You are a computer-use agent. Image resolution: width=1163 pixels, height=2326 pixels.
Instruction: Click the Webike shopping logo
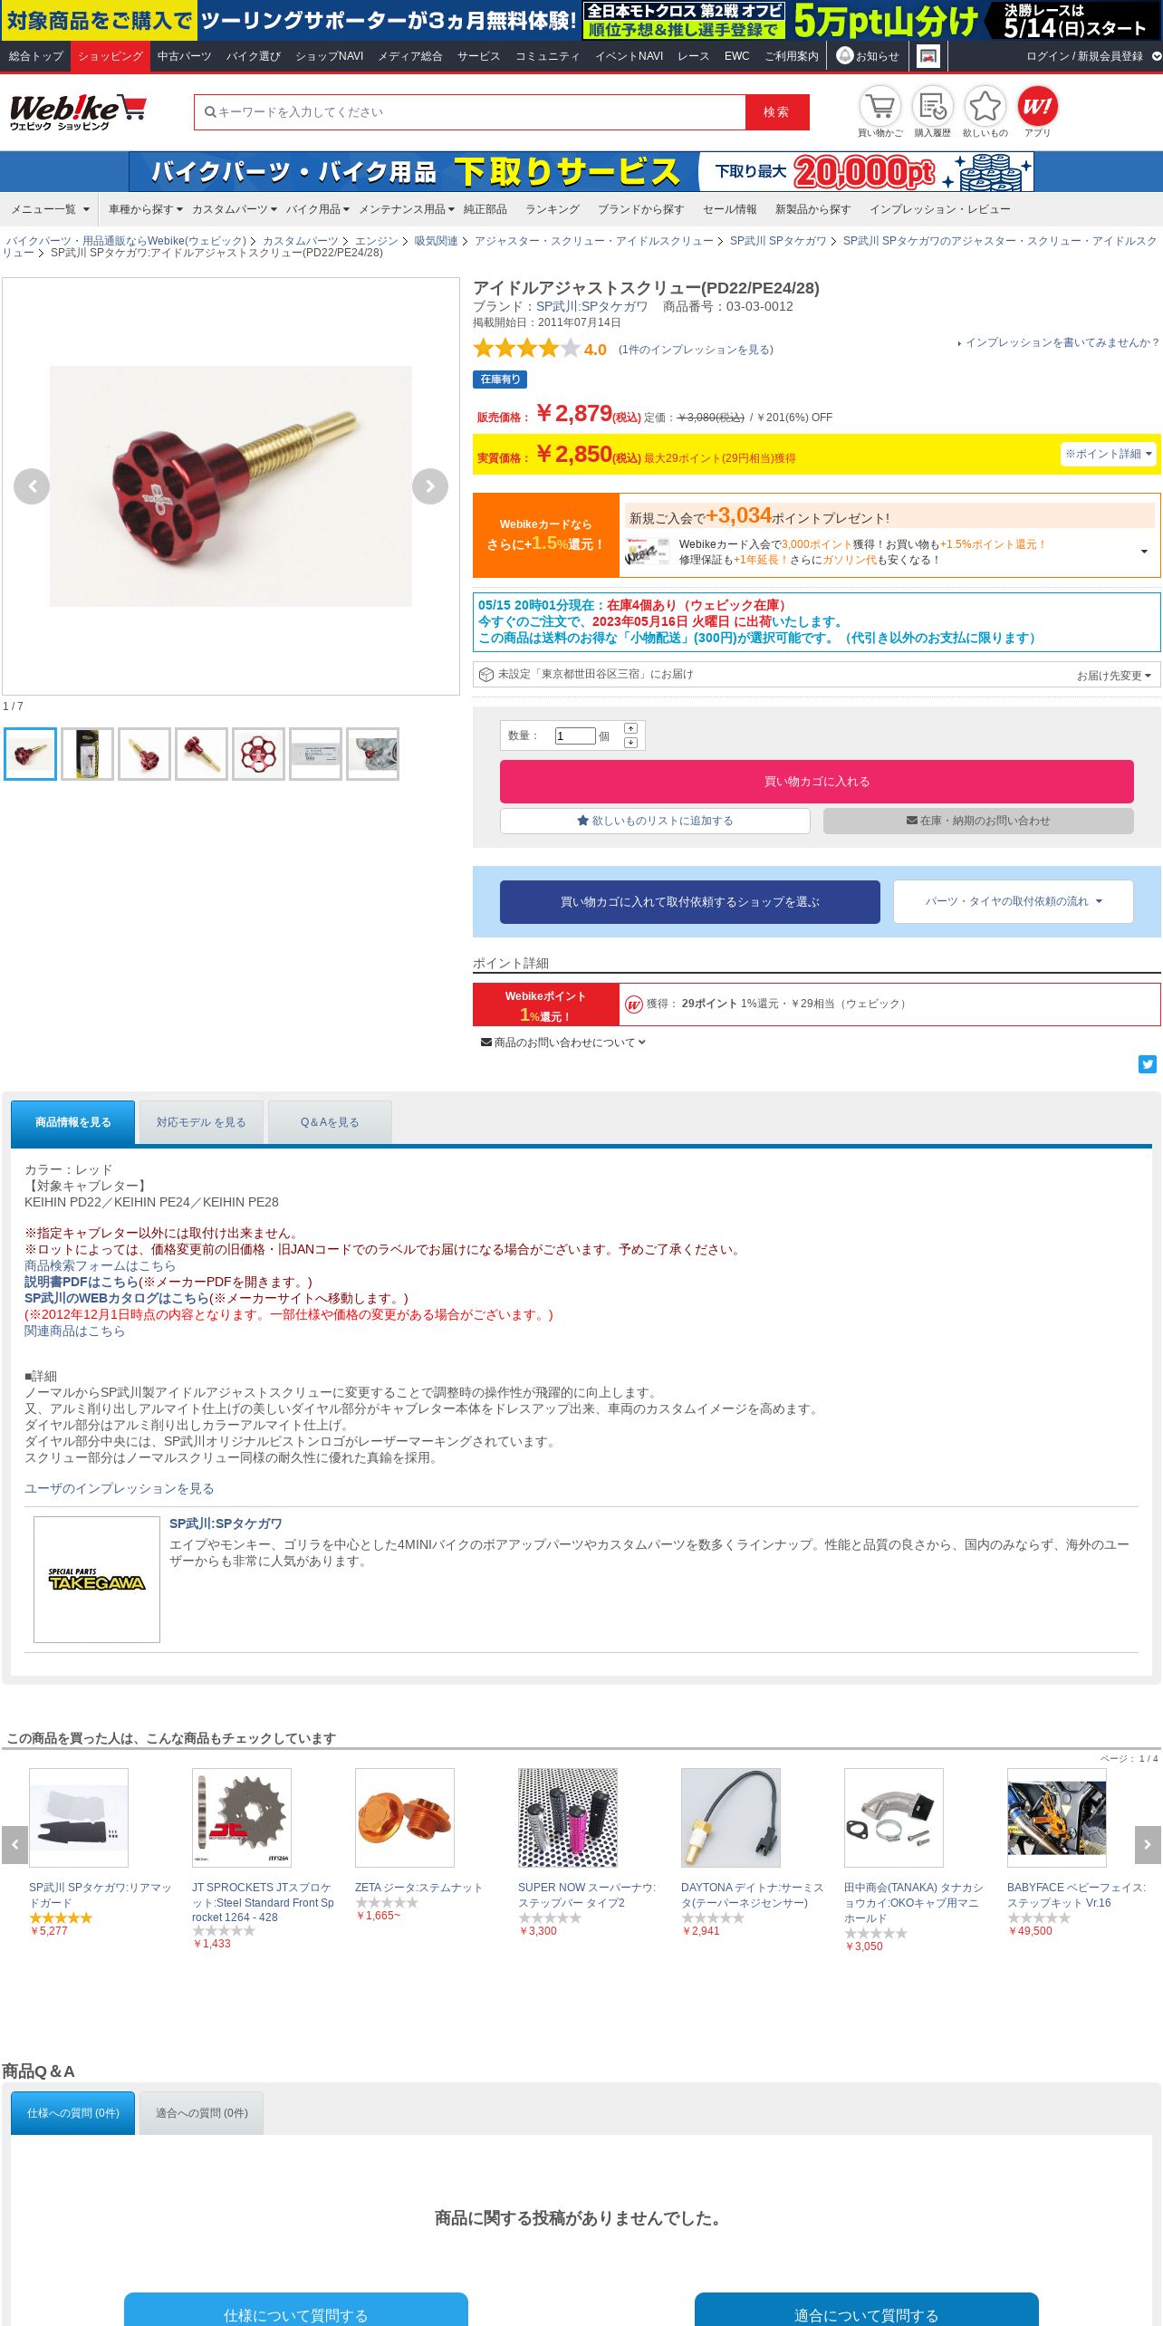(x=78, y=112)
